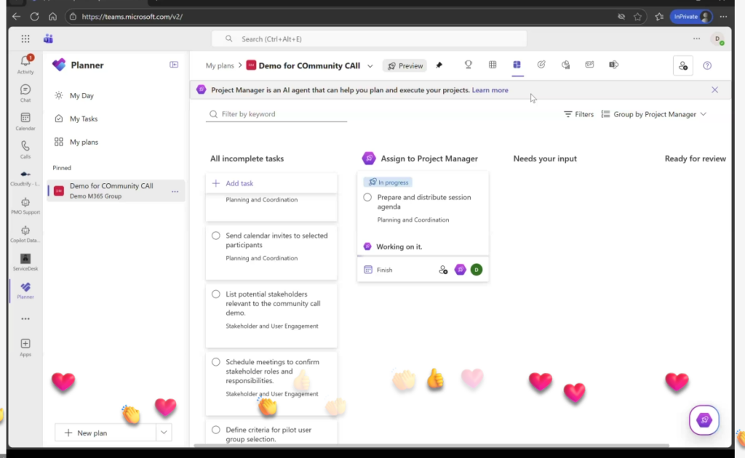Click the horizontal board scrollbar
The height and width of the screenshot is (458, 745).
(x=431, y=446)
